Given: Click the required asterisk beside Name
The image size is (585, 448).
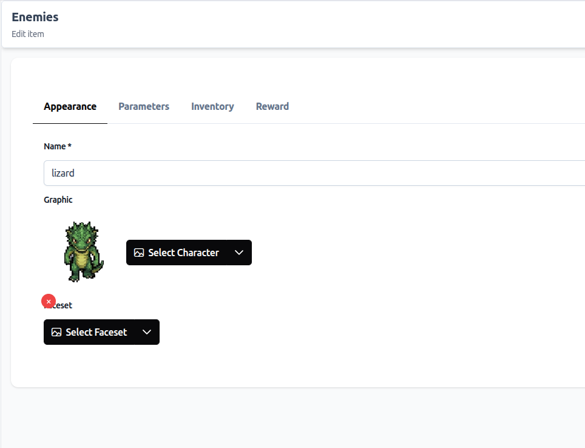Looking at the screenshot, I should pyautogui.click(x=70, y=146).
